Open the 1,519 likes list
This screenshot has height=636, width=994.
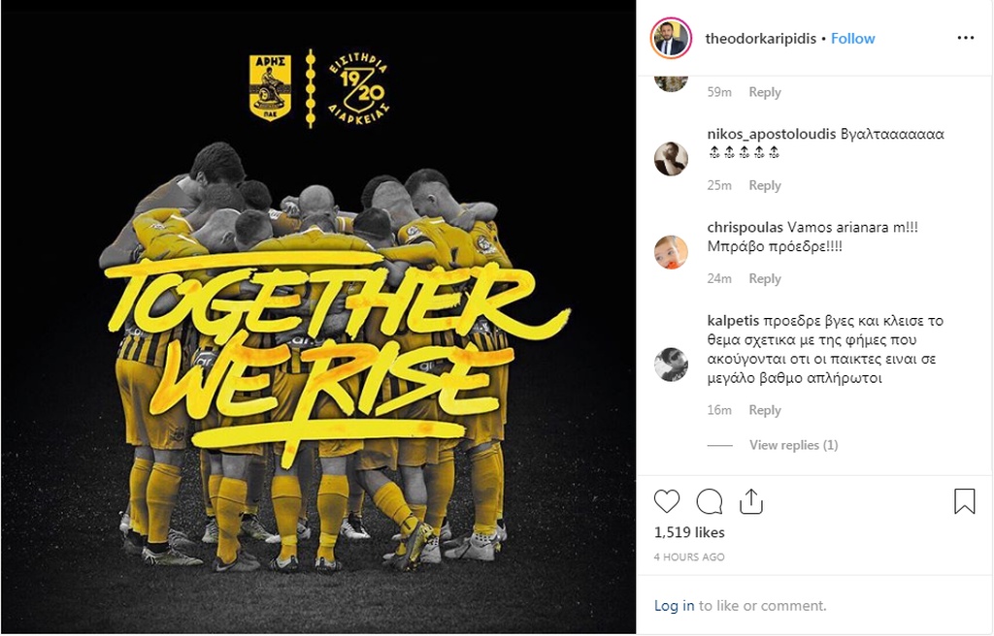pyautogui.click(x=689, y=532)
